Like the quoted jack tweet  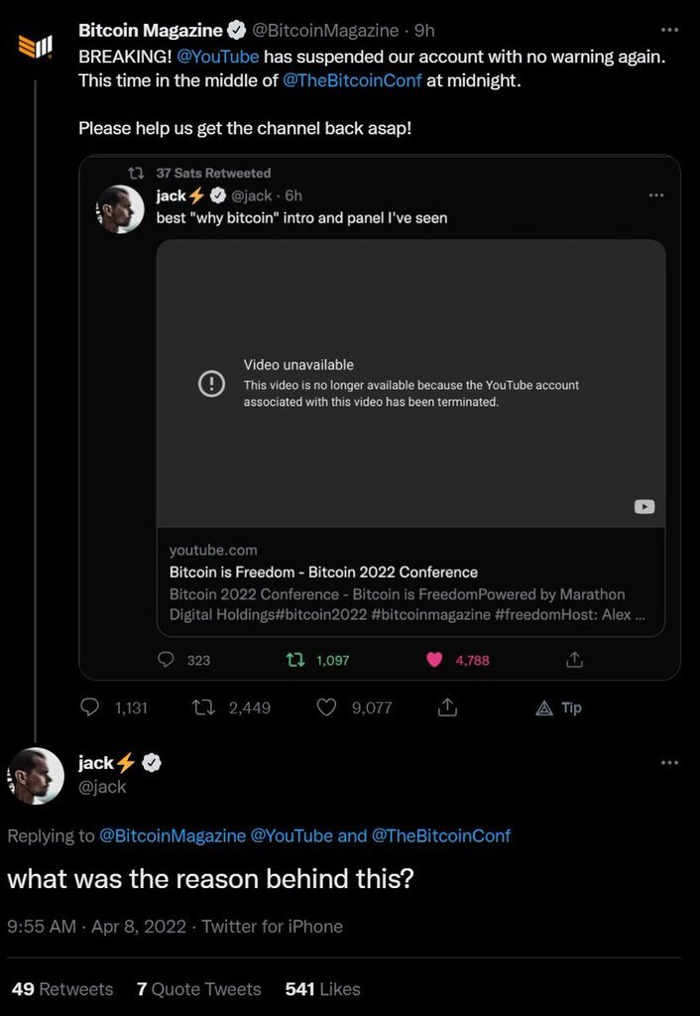434,660
